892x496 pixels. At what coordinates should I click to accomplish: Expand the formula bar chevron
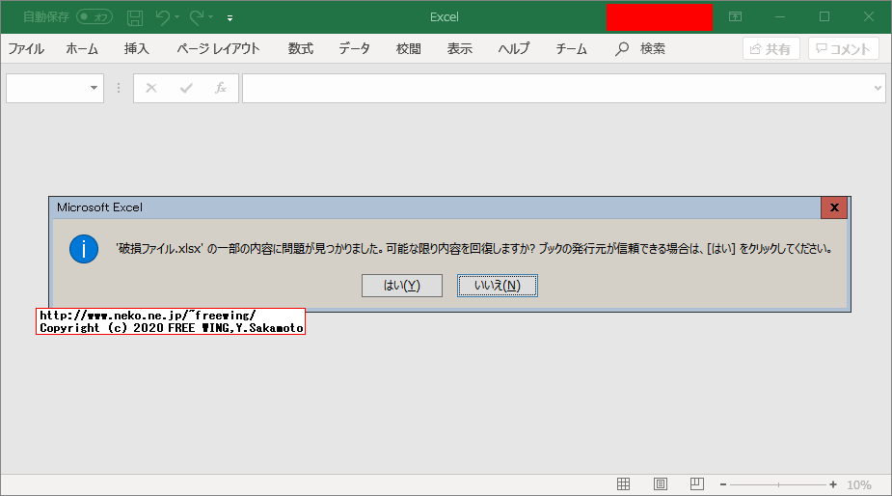click(878, 88)
